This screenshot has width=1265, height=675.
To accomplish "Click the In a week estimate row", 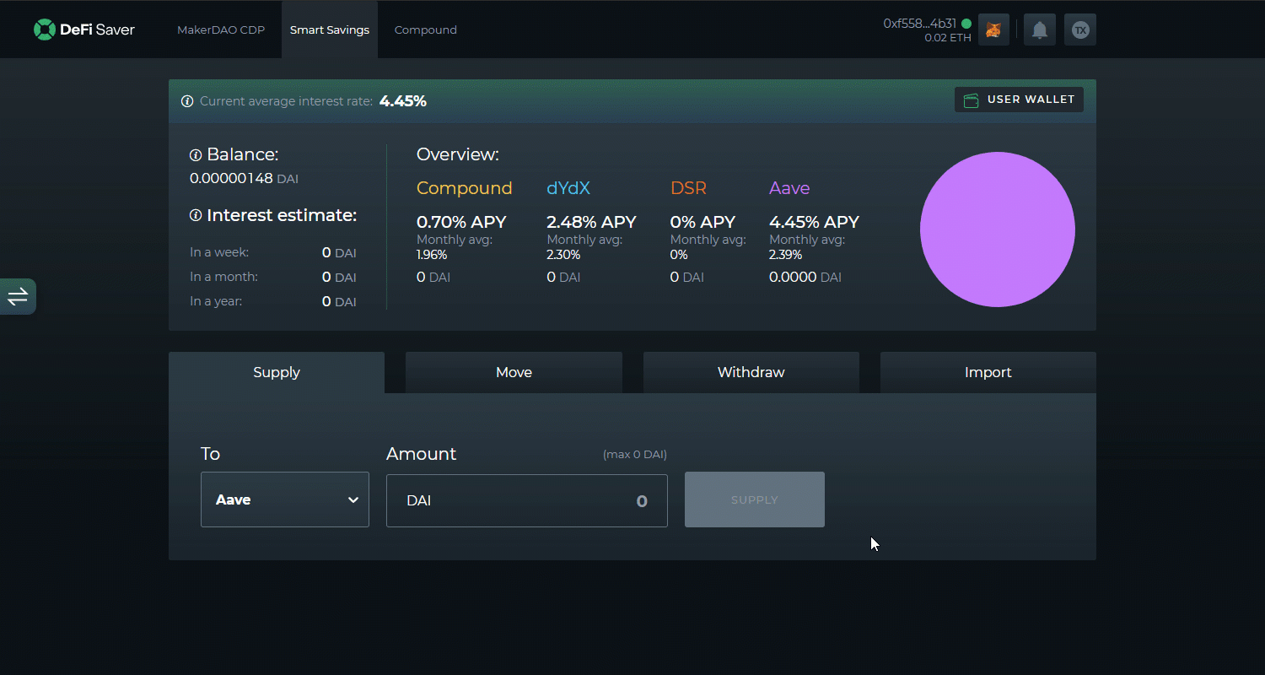I will point(273,252).
